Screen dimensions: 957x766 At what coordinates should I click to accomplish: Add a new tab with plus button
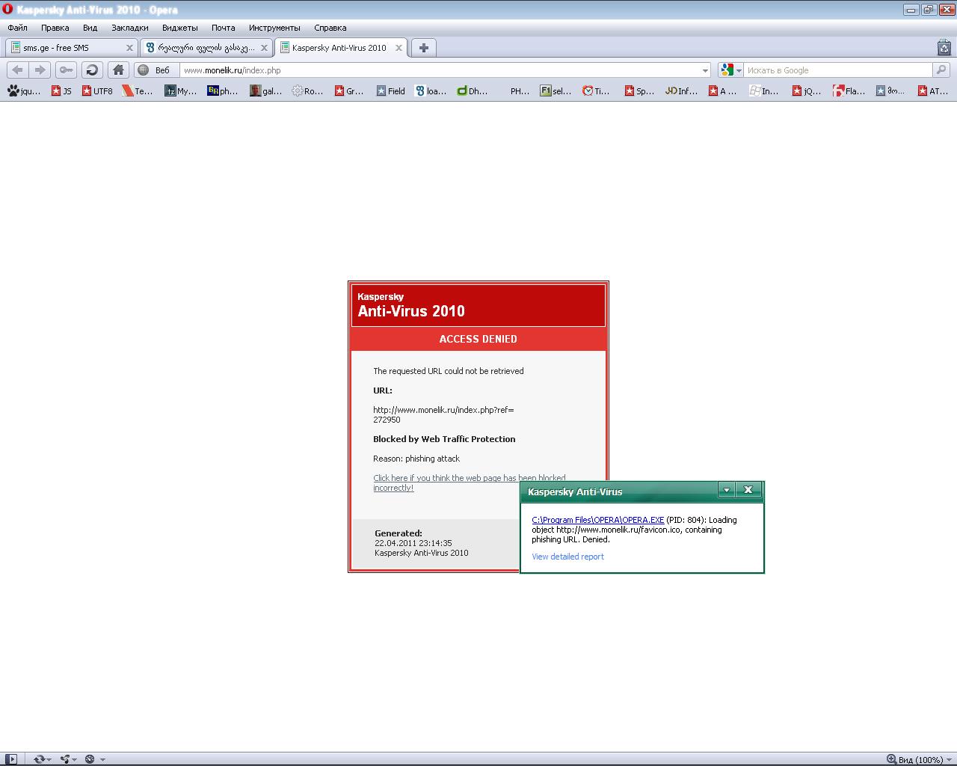(x=424, y=48)
